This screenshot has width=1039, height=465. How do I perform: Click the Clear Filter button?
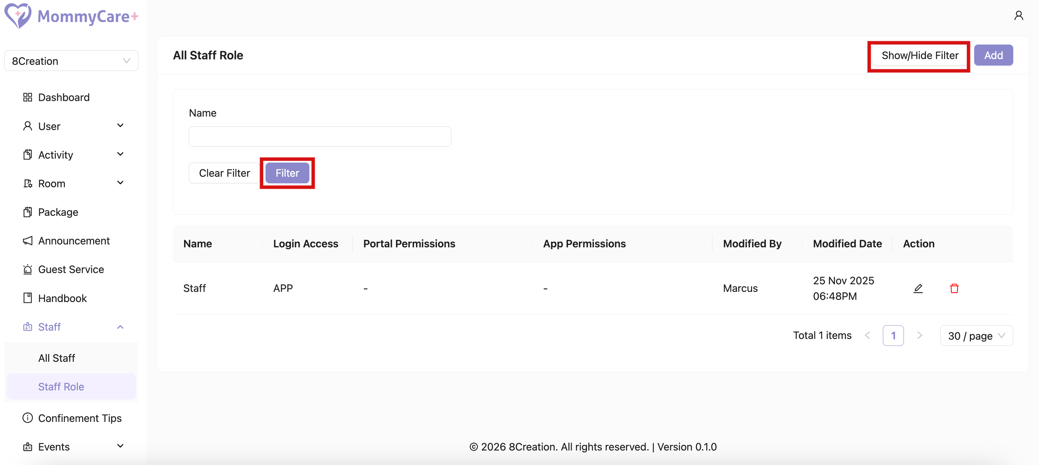224,173
